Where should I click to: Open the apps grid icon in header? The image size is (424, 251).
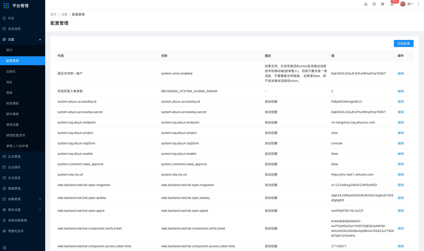(x=382, y=4)
